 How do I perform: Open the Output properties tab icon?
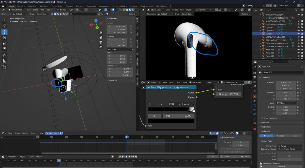click(255, 77)
